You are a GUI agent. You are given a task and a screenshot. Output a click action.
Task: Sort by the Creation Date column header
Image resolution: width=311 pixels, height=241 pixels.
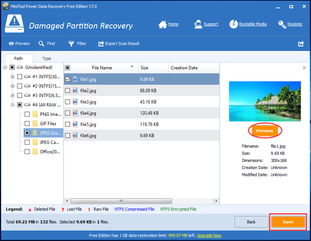[x=194, y=68]
